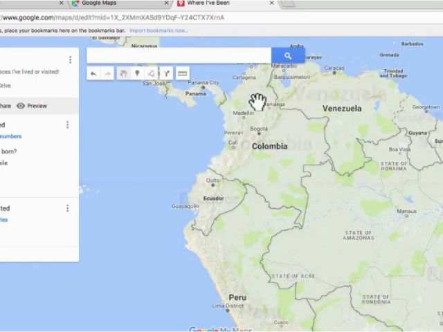Click the numbers style link in layer
The height and width of the screenshot is (332, 443).
click(x=11, y=136)
